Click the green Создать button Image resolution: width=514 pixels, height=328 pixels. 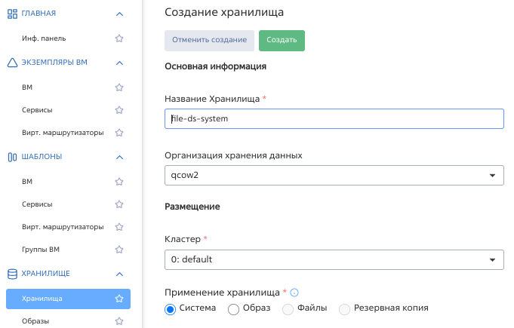point(282,41)
